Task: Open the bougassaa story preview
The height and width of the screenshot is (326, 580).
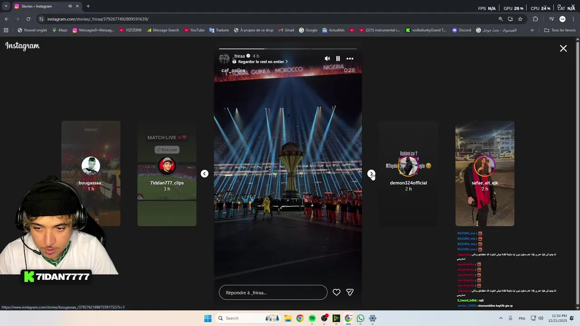Action: (91, 173)
